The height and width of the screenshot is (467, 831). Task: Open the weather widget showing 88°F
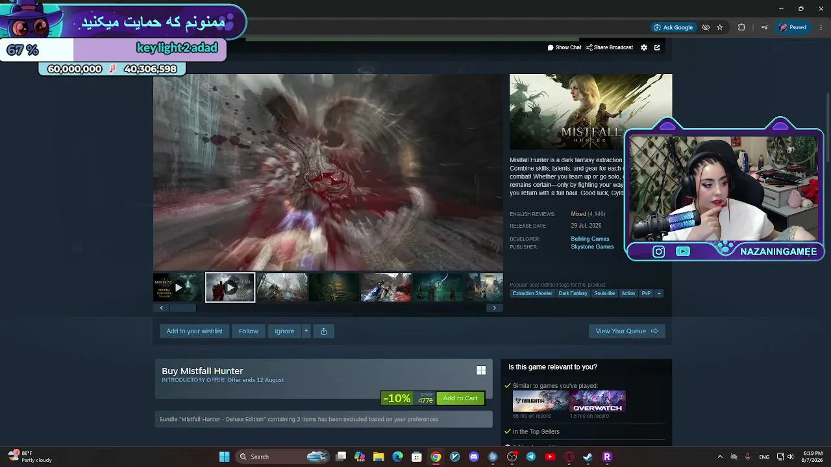tap(29, 457)
